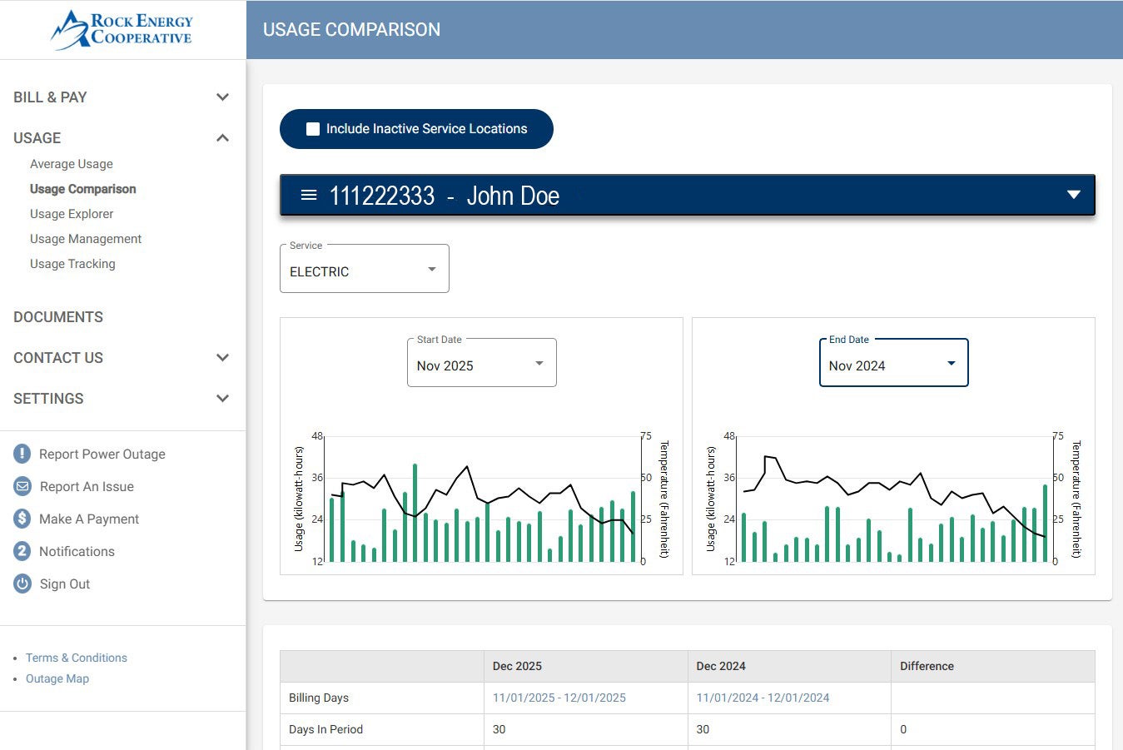This screenshot has width=1123, height=750.
Task: Open Usage Explorer in sidebar
Action: click(72, 214)
